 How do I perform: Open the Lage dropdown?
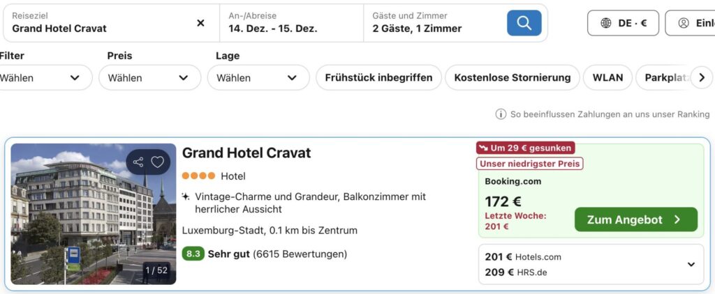pos(258,77)
